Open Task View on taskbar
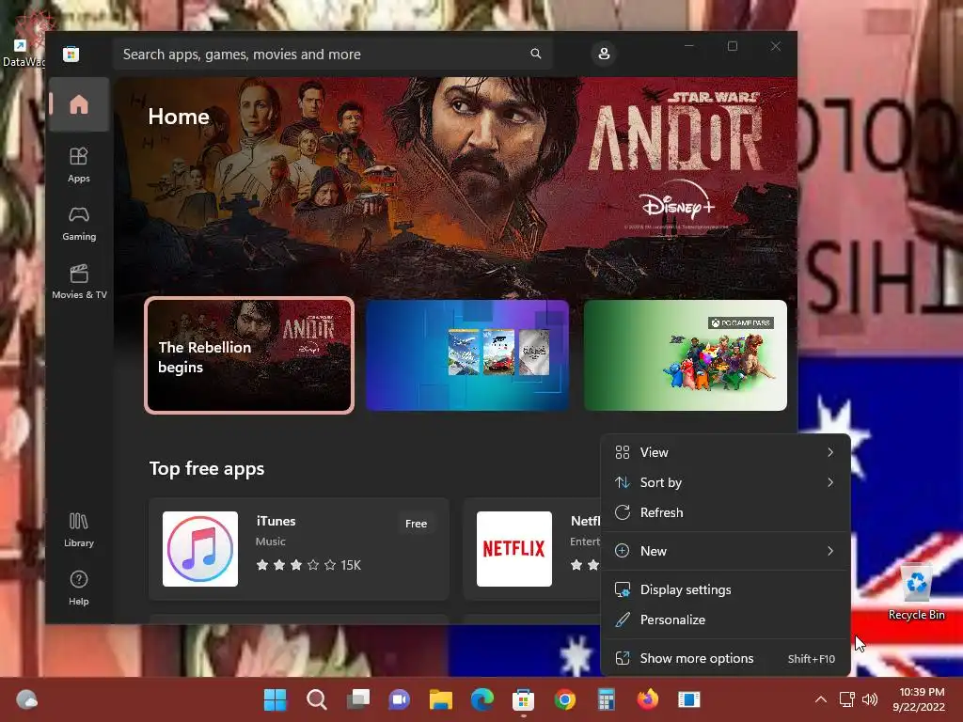The image size is (963, 722). click(358, 699)
